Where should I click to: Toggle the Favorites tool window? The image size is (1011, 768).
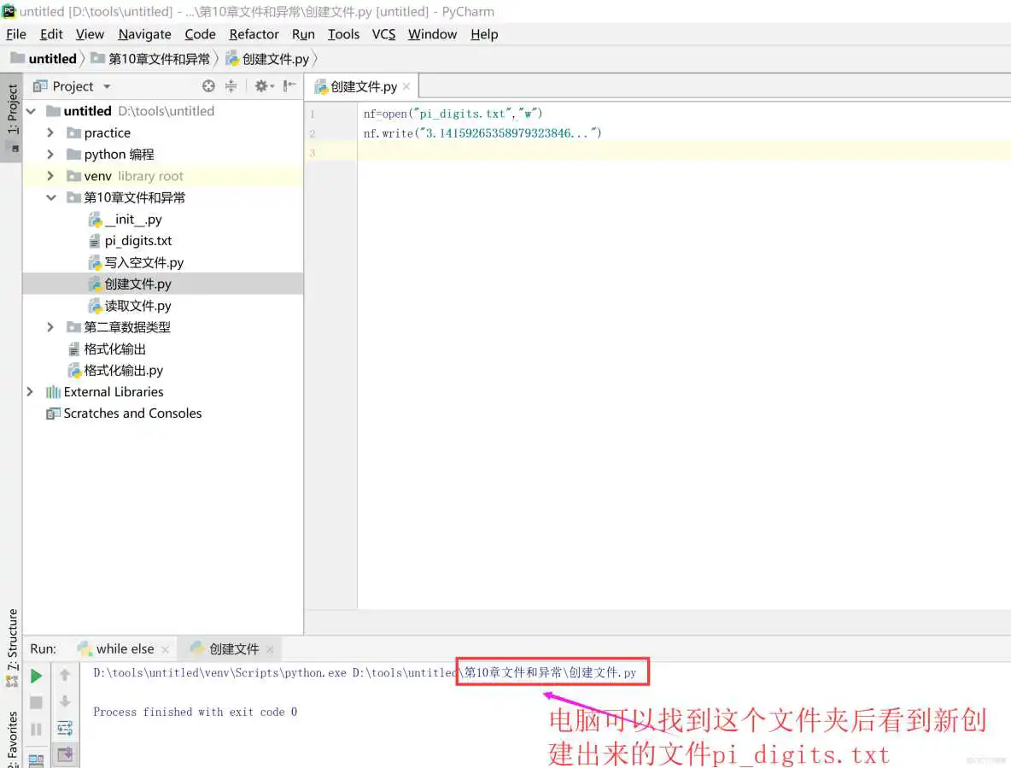[11, 735]
